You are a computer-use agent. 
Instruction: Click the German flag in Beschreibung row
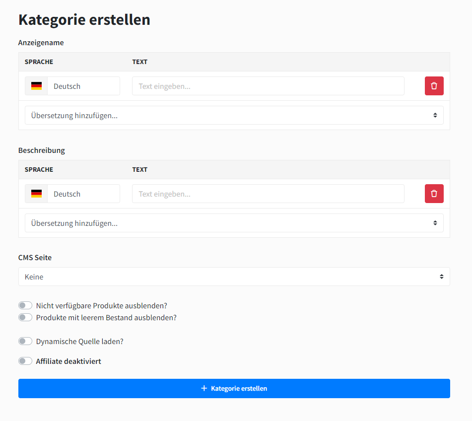pos(36,194)
